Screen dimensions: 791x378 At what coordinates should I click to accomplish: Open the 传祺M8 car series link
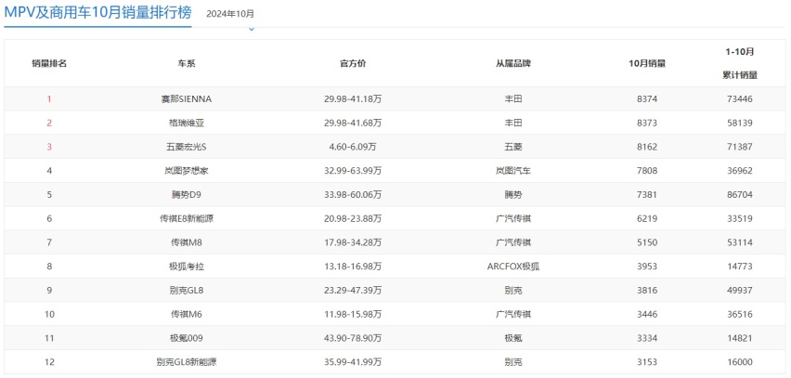[187, 242]
